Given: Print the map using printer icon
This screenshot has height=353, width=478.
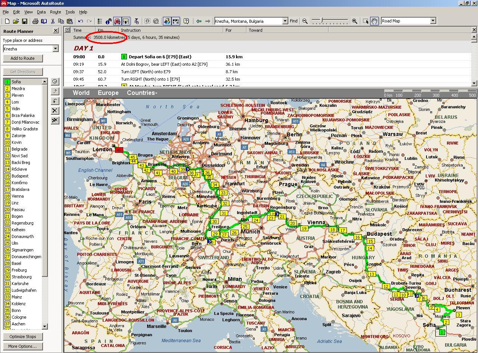Looking at the screenshot, I should [x=35, y=21].
